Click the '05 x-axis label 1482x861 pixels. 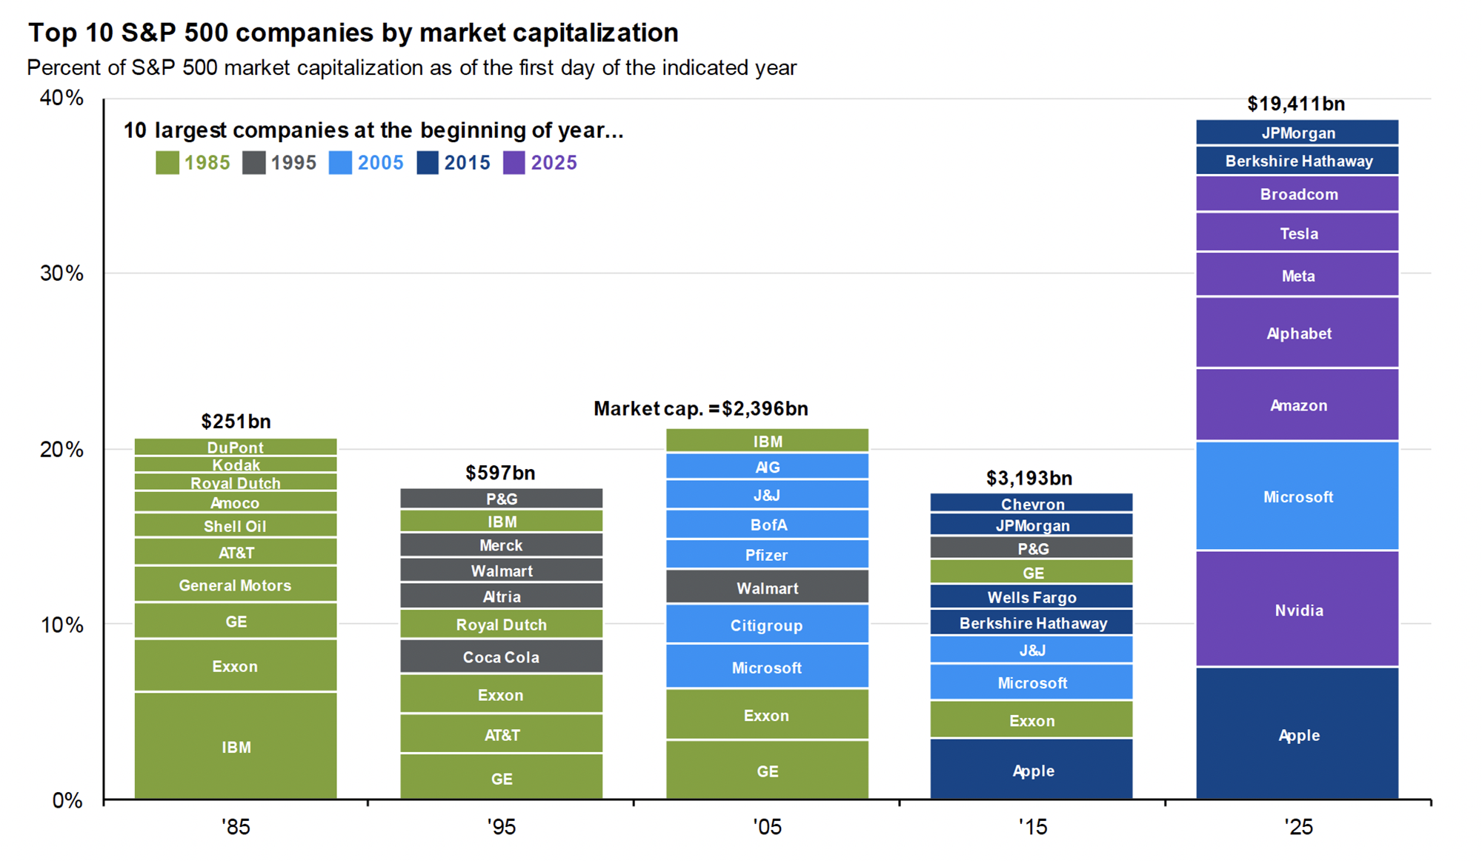(x=767, y=827)
